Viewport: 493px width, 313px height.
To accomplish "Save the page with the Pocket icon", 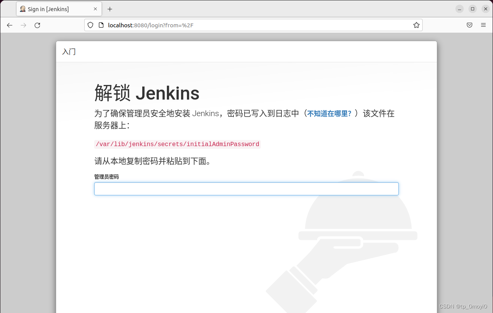I will (x=469, y=25).
